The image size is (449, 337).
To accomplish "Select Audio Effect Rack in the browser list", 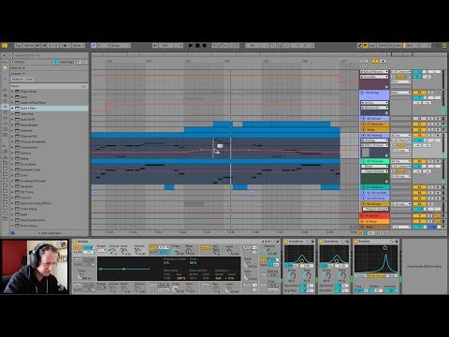I will tap(33, 103).
